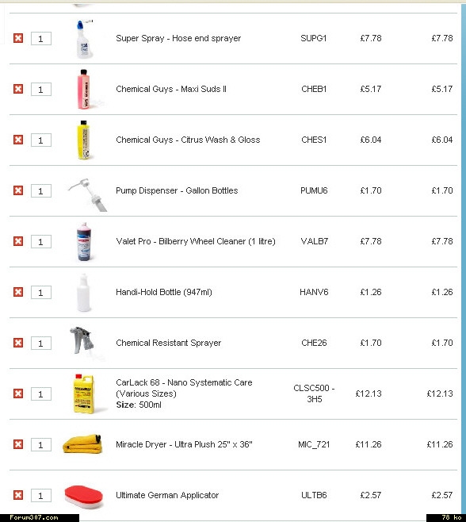Remove CarLack 68 Nano Systematic Care
Image resolution: width=466 pixels, height=522 pixels.
(18, 393)
